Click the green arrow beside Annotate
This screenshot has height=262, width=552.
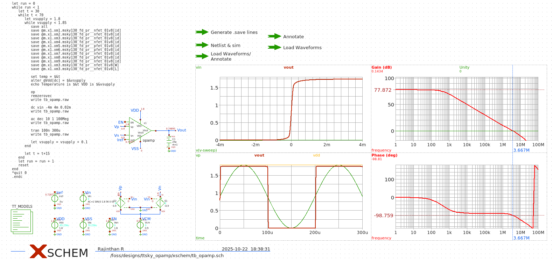(274, 36)
